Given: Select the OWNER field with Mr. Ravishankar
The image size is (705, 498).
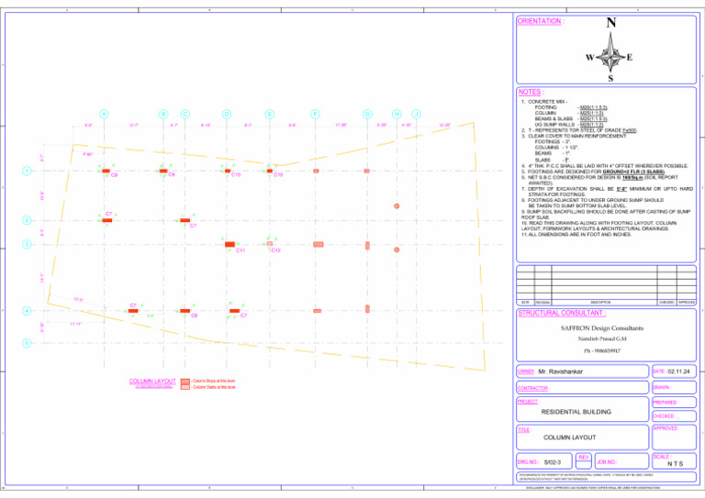Looking at the screenshot, I should [x=582, y=371].
